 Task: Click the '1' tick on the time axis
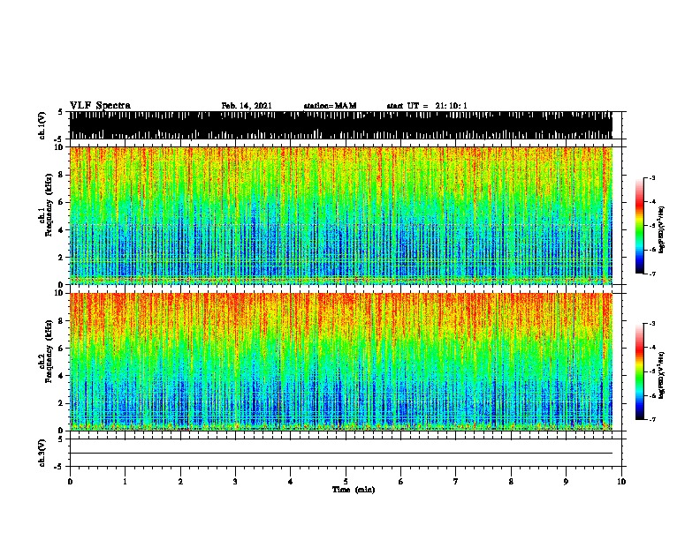[x=125, y=481]
